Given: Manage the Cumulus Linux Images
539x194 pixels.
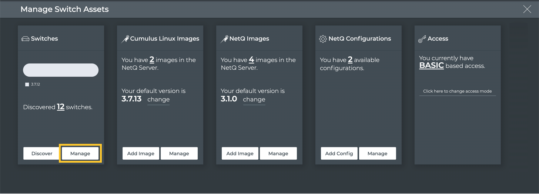Looking at the screenshot, I should point(179,153).
